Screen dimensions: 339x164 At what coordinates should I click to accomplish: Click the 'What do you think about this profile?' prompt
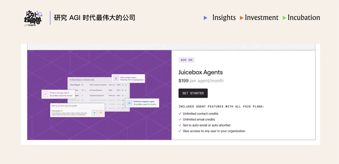(64, 106)
